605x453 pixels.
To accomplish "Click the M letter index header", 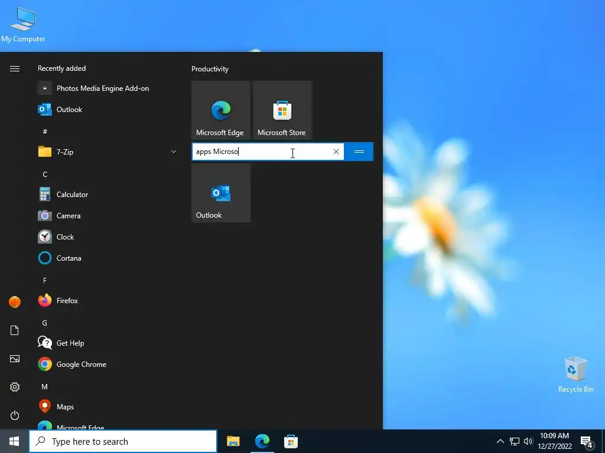I will (45, 386).
